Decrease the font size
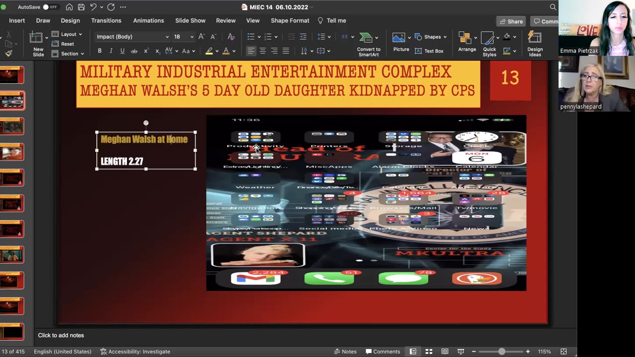Viewport: 635px width, 357px height. coord(213,37)
